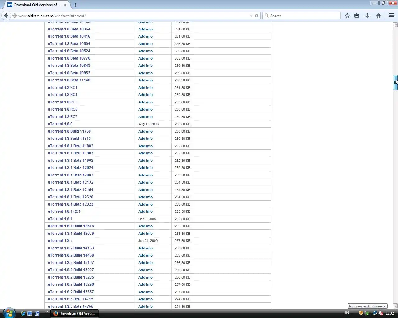Click Add info for uTorrent 1.8 Beta 10843
398x318 pixels.
[x=146, y=66]
